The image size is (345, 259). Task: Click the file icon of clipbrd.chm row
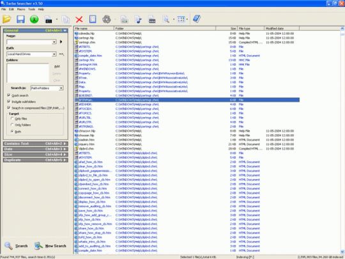[77, 148]
